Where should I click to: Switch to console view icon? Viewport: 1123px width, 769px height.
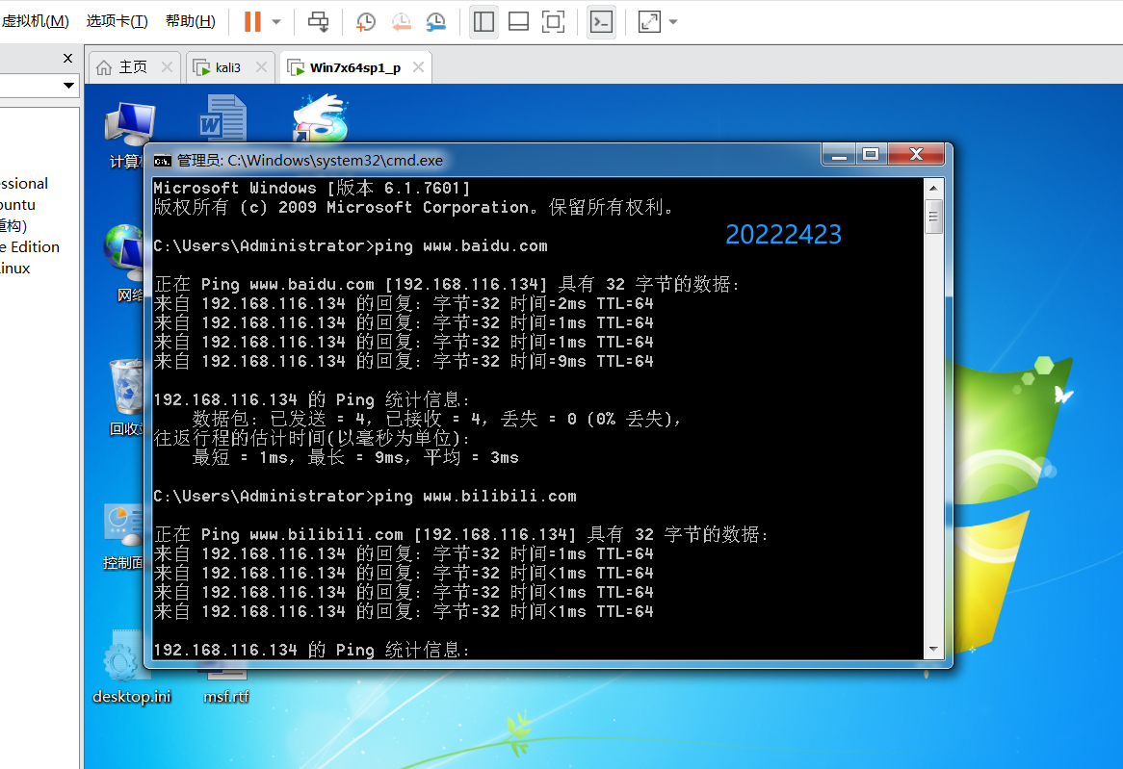tap(601, 21)
